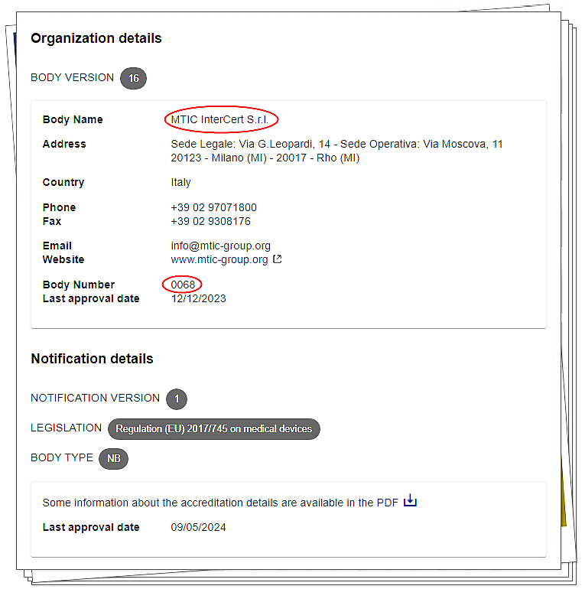Click the accreditation details PDF sentence

click(x=220, y=503)
